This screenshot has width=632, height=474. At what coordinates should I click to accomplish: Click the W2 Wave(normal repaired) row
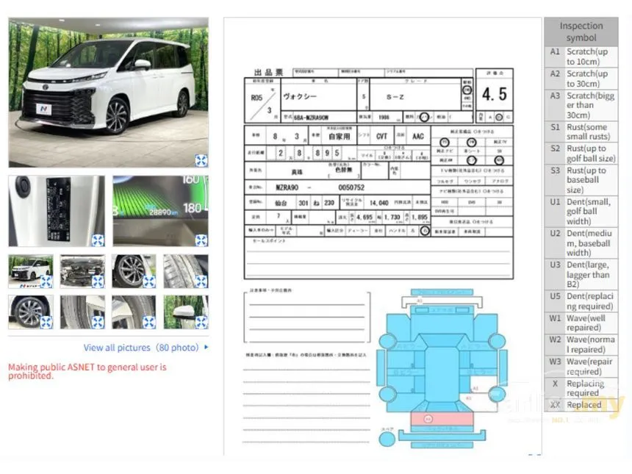coord(581,345)
